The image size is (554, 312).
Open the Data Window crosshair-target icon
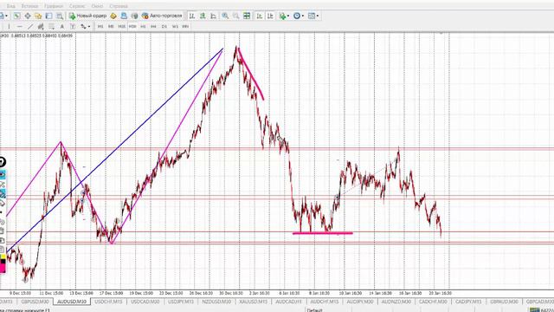[x=27, y=16]
